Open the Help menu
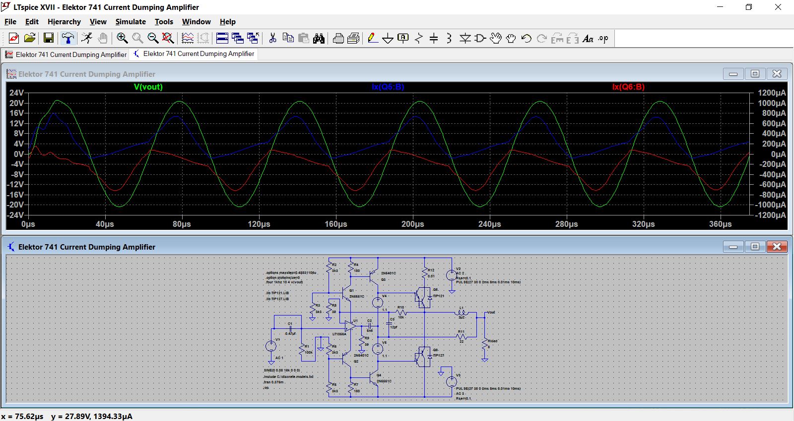The width and height of the screenshot is (794, 421). (x=228, y=22)
